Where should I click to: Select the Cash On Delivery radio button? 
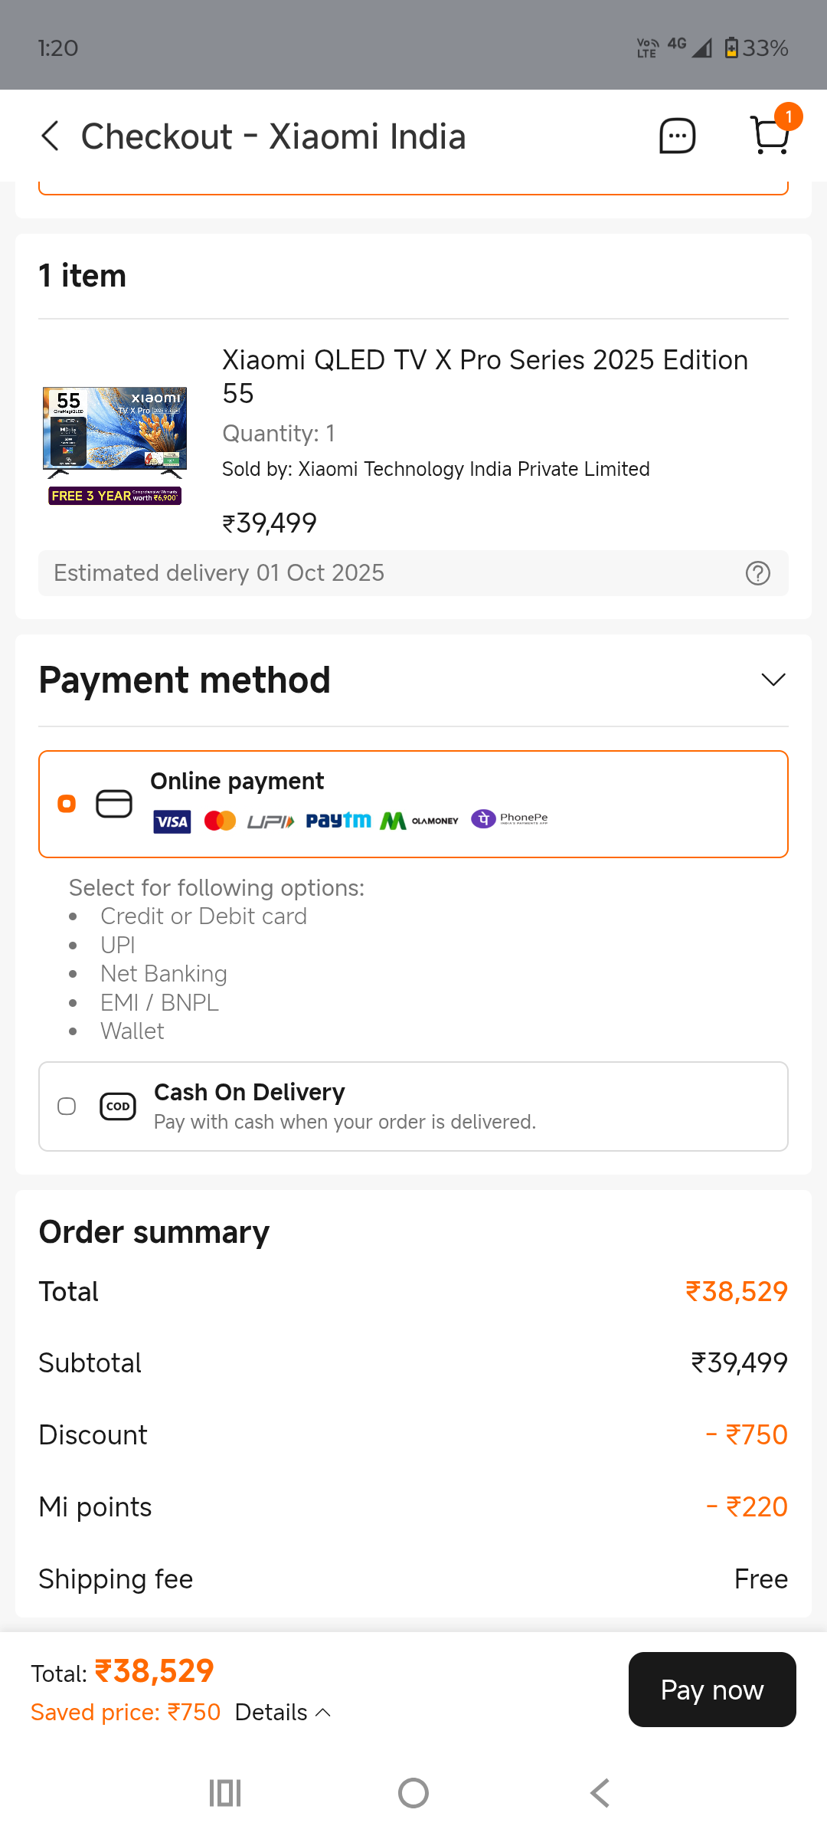(67, 1106)
